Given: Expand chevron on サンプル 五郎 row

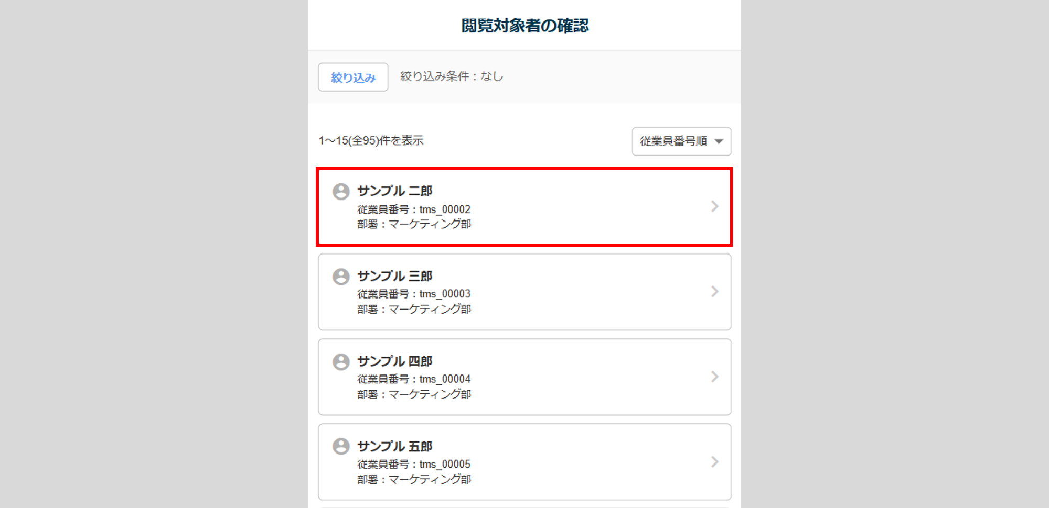Looking at the screenshot, I should pyautogui.click(x=714, y=462).
